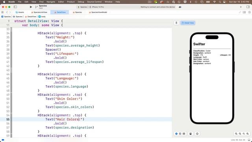Screen dimensions: 252x142
Task: Place cursor in "Hair Colors:" text line
Action: 65,119
